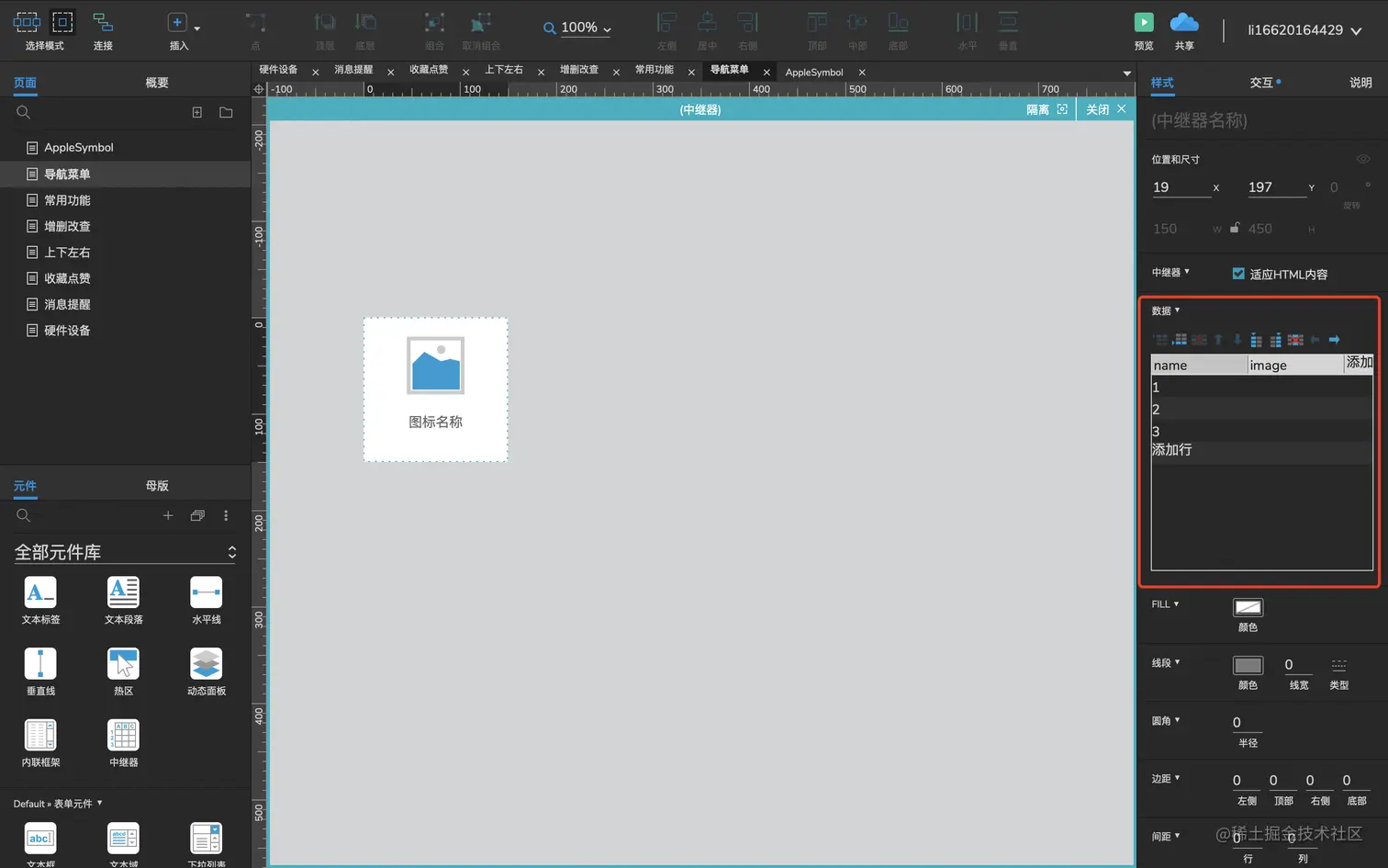The height and width of the screenshot is (868, 1388).
Task: Select the contained selection mode icon
Action: click(x=62, y=22)
